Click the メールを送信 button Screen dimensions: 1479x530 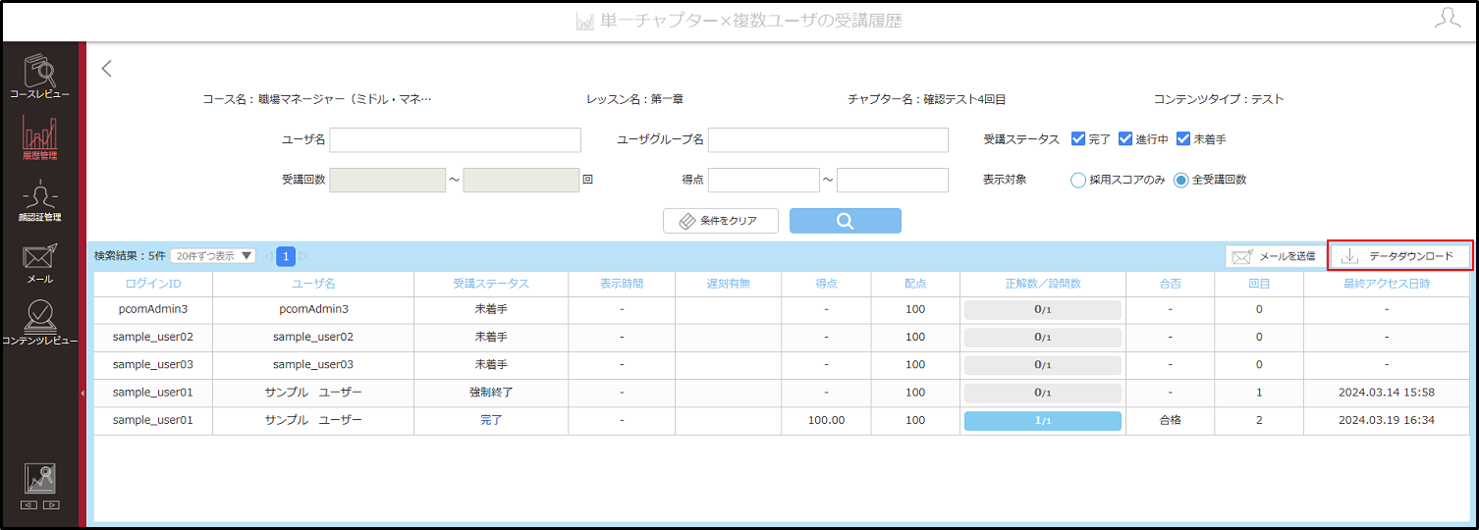pos(1274,256)
